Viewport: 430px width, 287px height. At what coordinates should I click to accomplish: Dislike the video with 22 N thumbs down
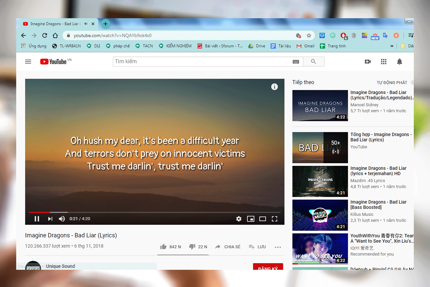coord(198,247)
